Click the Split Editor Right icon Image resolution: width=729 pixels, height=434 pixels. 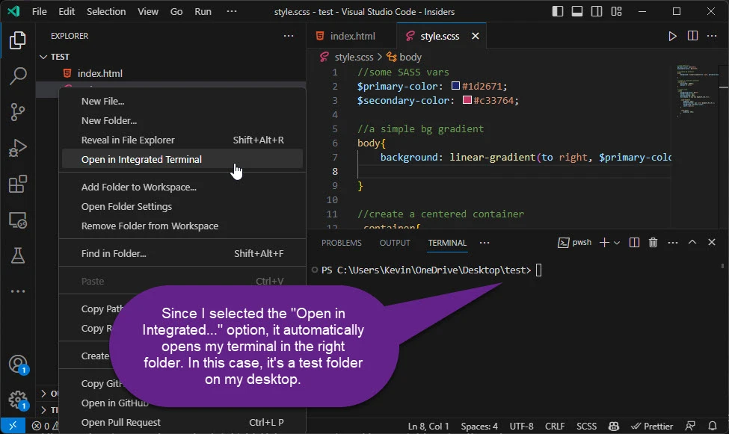point(692,36)
